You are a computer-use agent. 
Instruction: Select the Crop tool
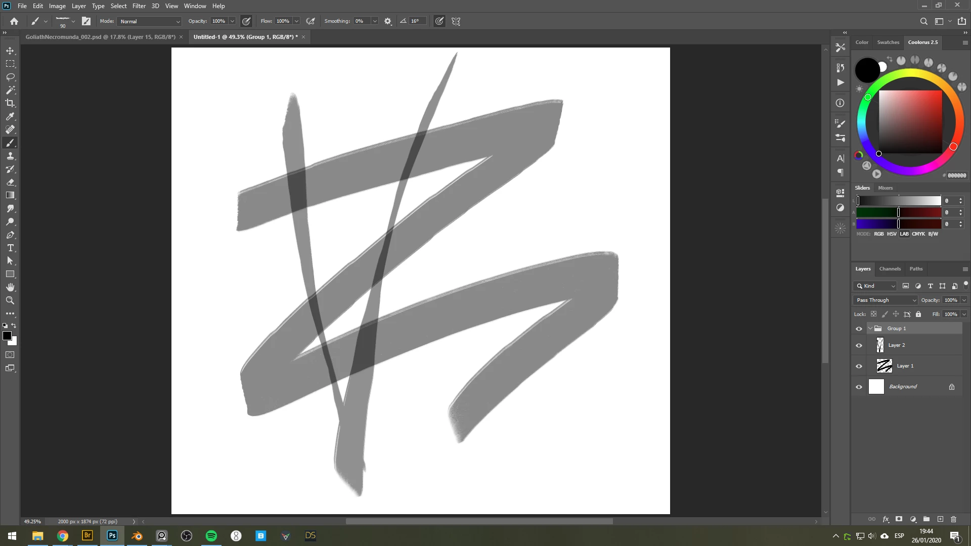pos(10,103)
